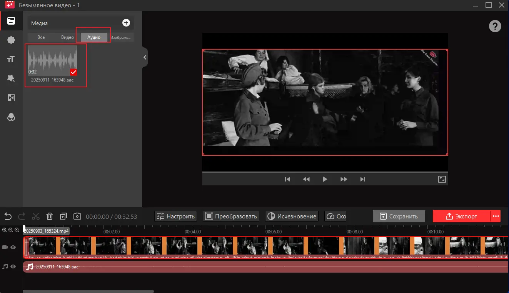Open help with the question mark icon
This screenshot has width=509, height=293.
[x=495, y=26]
